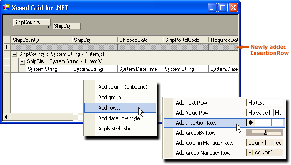Click the ShipCity column header

pyautogui.click(x=95, y=40)
